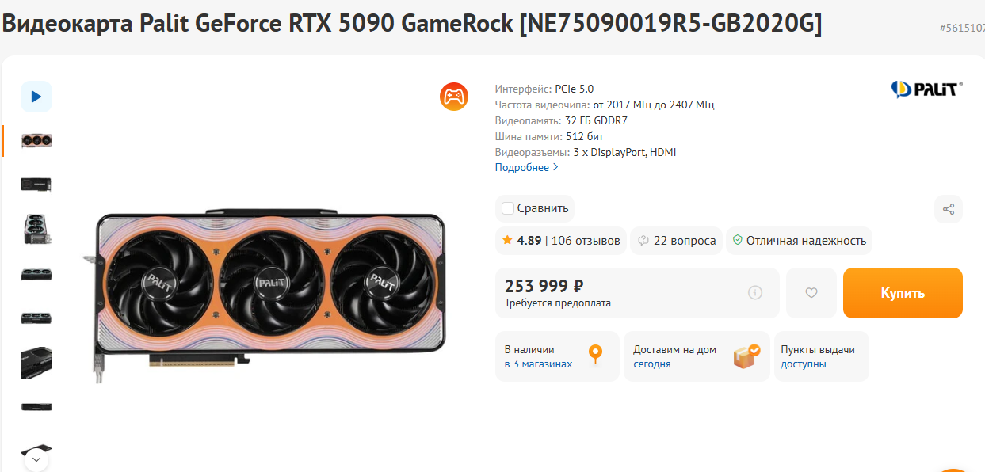Click the в 3 магазинах link
This screenshot has height=472, width=985.
538,364
